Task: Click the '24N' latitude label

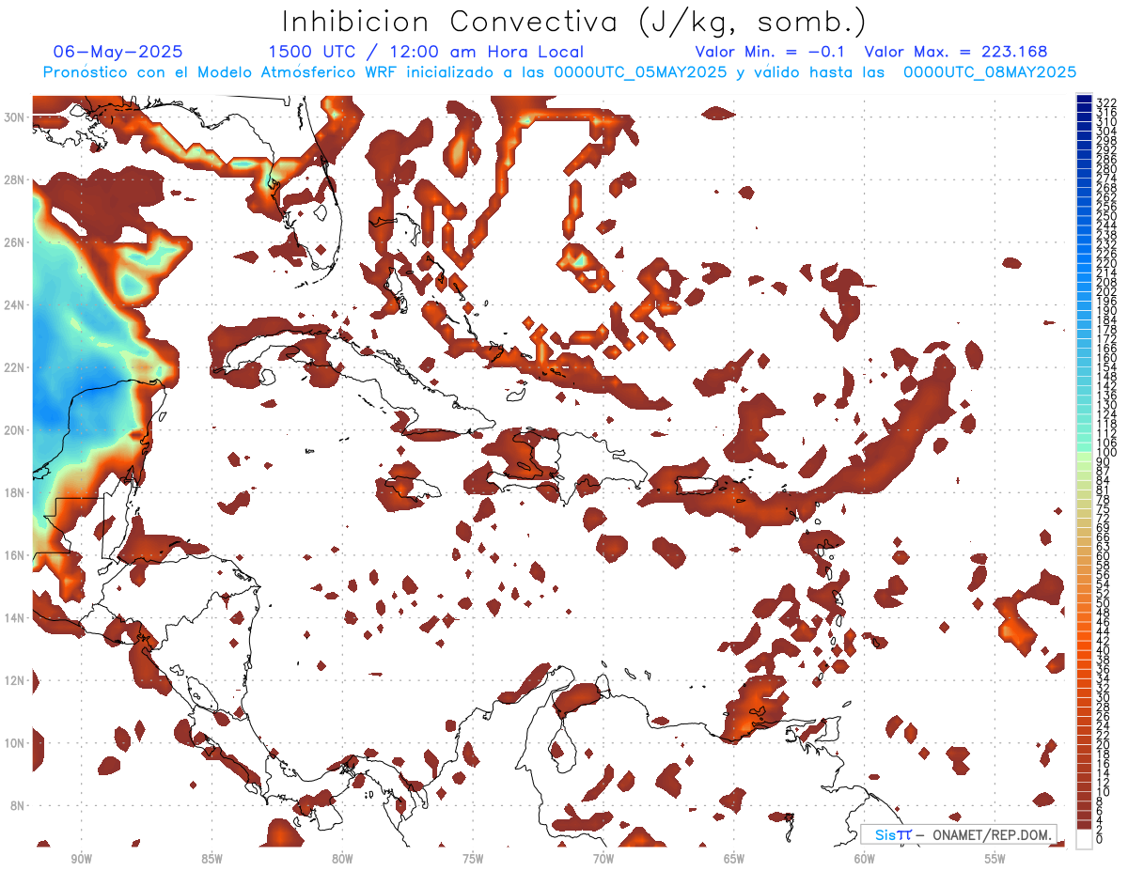Action: pyautogui.click(x=16, y=304)
